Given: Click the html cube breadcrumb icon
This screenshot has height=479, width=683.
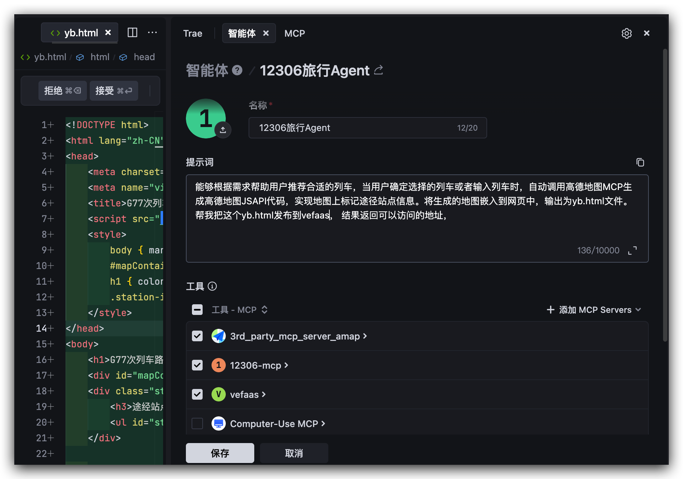Looking at the screenshot, I should pos(80,57).
